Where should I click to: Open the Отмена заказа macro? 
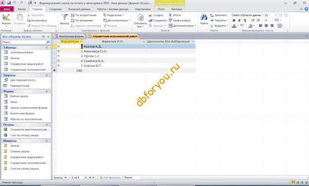click(20, 151)
